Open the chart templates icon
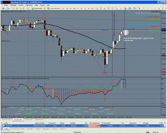Image resolution: width=167 pixels, height=134 pixels. click(x=134, y=8)
